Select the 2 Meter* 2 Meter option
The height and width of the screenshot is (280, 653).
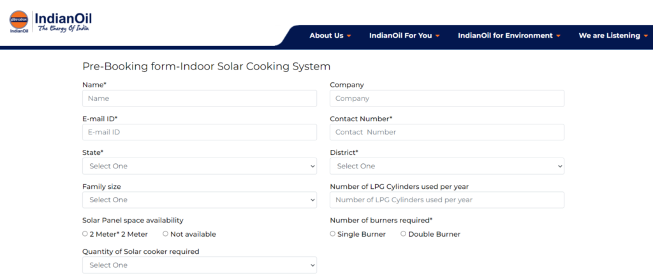(x=85, y=234)
